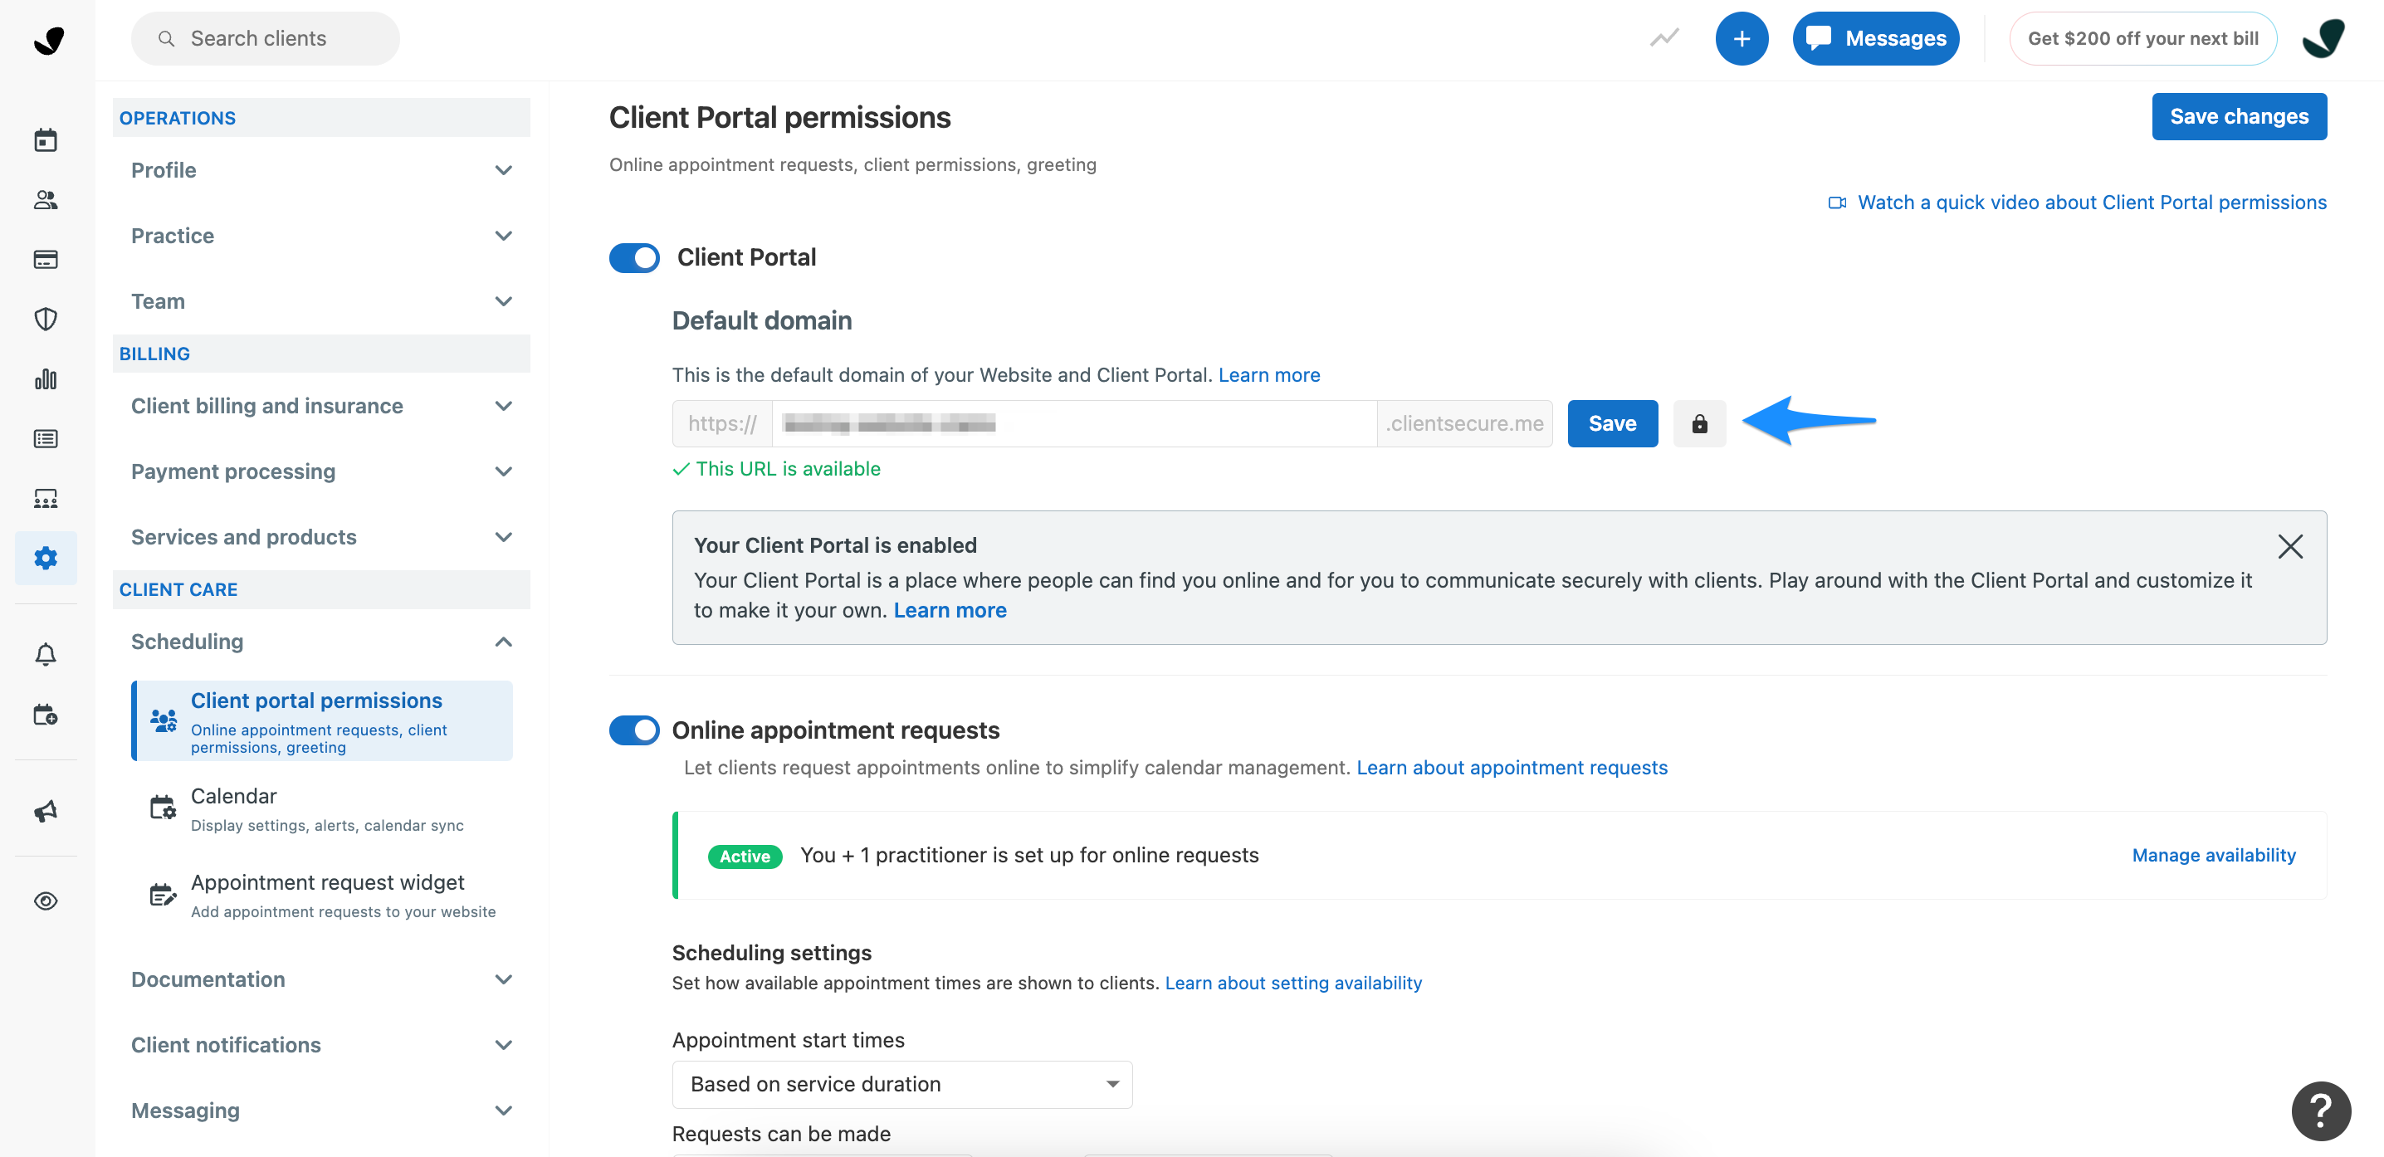Open notifications using the bell icon
The width and height of the screenshot is (2384, 1157).
coord(46,653)
